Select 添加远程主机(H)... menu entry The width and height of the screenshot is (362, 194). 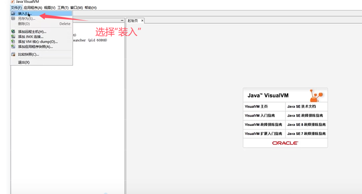(x=41, y=32)
